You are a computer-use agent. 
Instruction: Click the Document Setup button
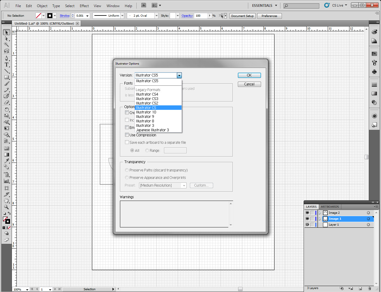pyautogui.click(x=243, y=16)
